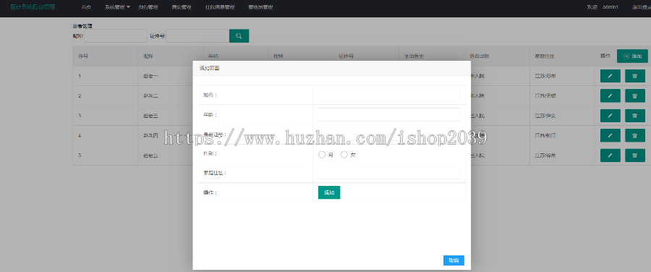Delete row 2 with the trash icon

point(635,95)
